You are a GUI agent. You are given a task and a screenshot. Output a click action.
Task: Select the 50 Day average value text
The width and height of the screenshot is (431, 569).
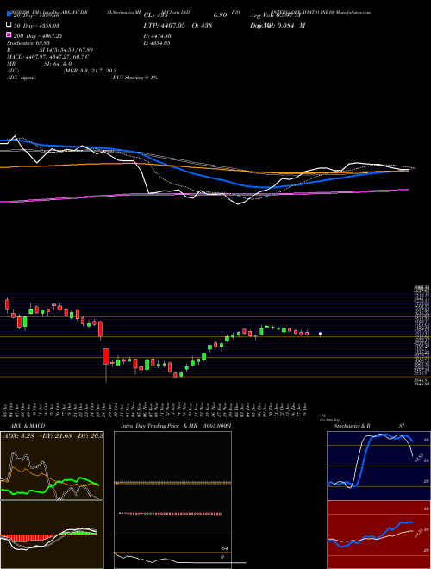(x=36, y=26)
